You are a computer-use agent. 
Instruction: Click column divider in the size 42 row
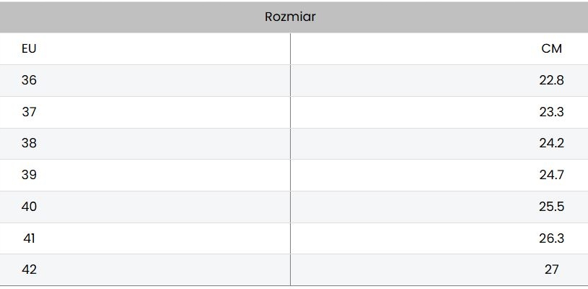pyautogui.click(x=291, y=269)
